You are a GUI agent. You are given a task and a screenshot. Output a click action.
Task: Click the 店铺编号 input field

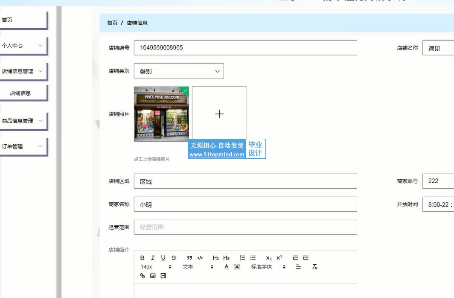[245, 48]
